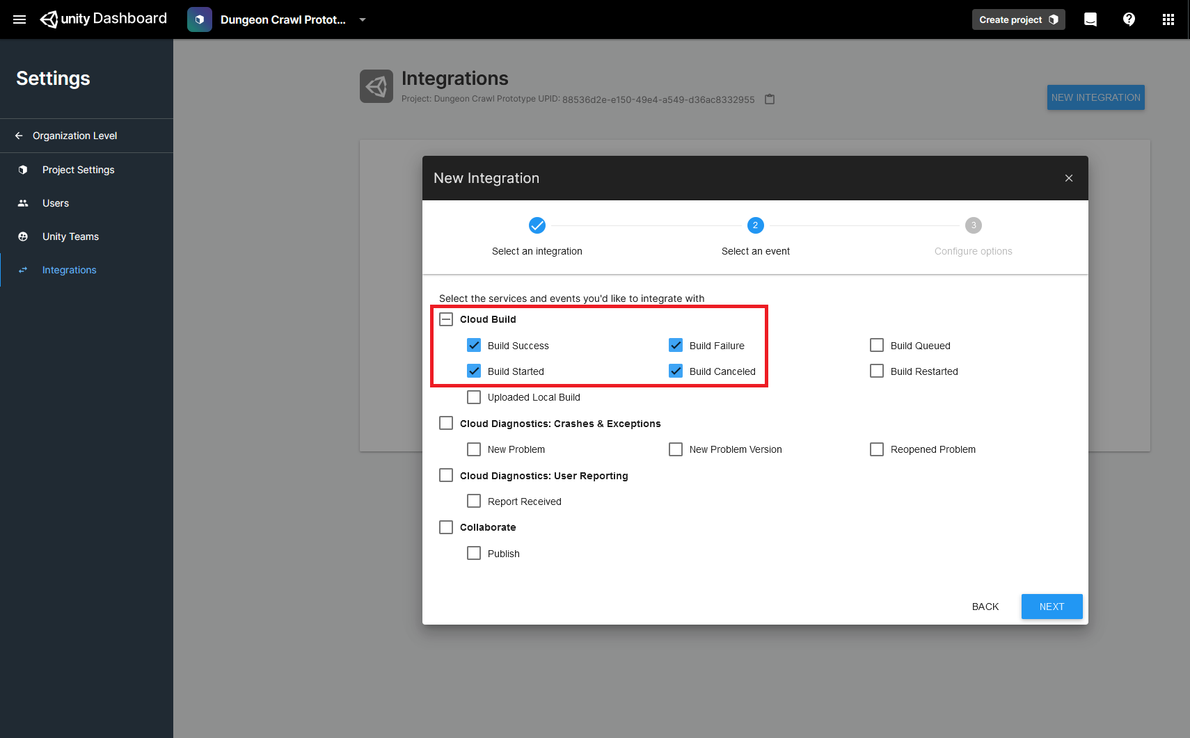Check the Report Received checkbox

474,501
